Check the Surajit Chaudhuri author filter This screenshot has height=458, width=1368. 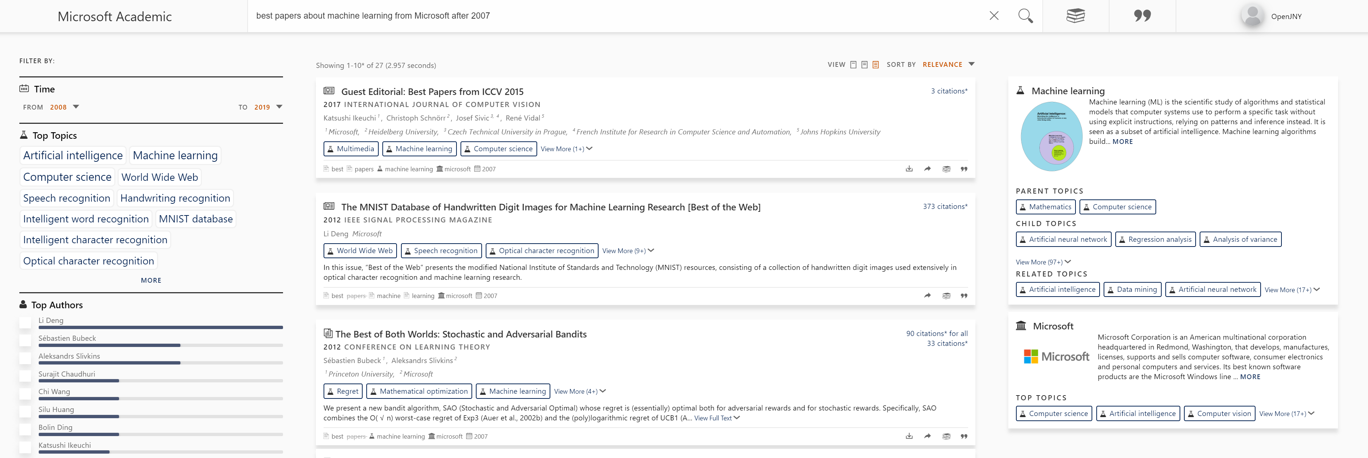[x=25, y=376]
